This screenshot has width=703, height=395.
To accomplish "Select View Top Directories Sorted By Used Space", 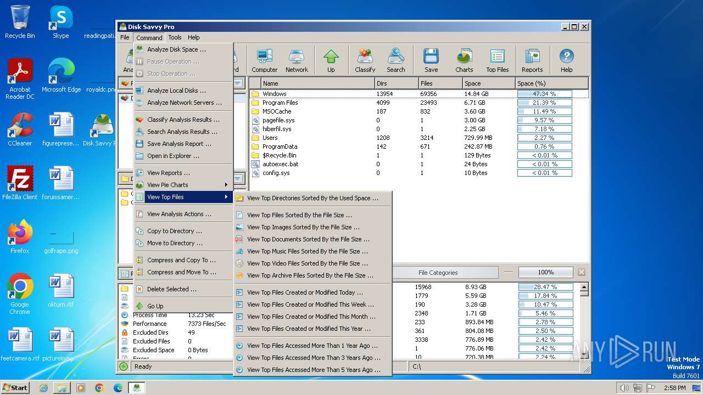I will pyautogui.click(x=313, y=198).
